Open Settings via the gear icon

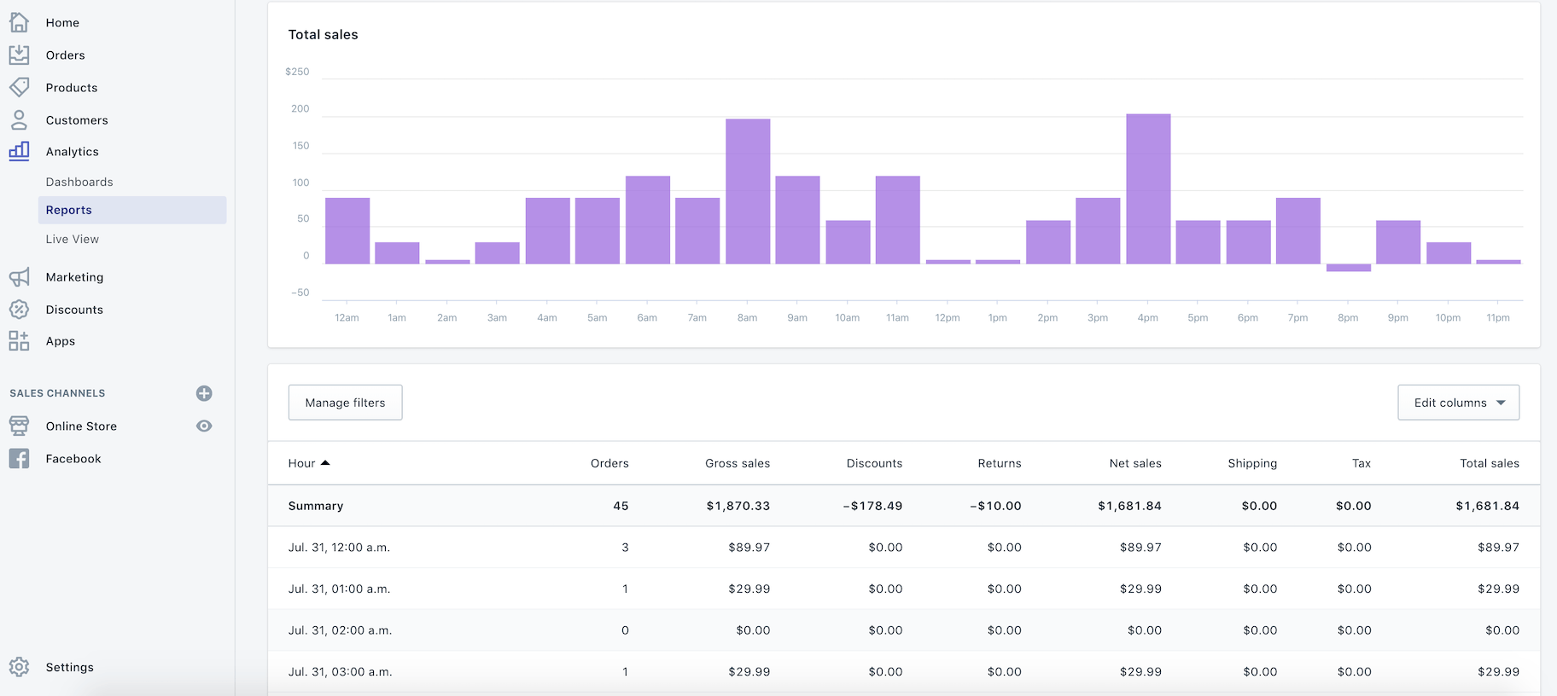(19, 667)
